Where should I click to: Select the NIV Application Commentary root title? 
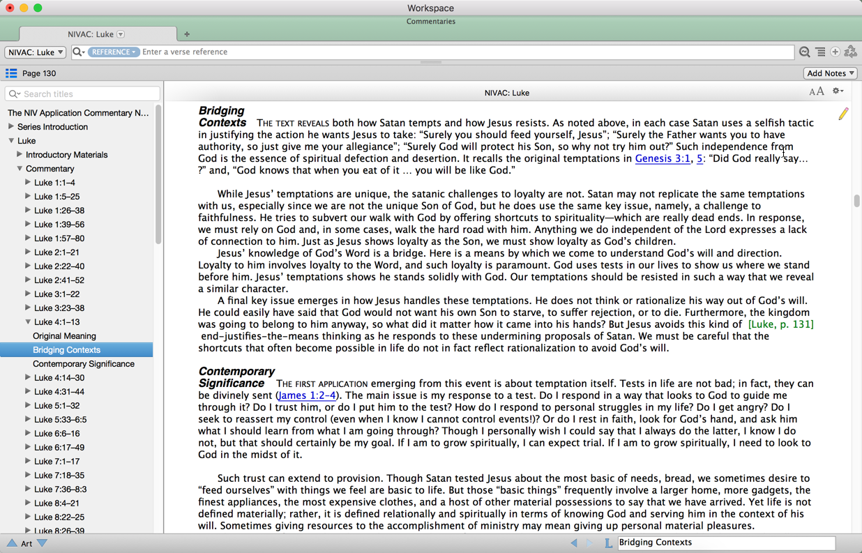[78, 113]
